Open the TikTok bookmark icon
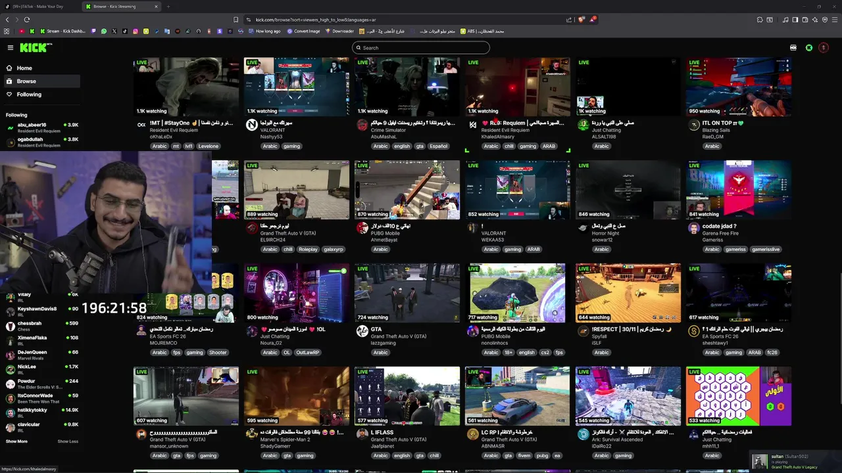 (x=125, y=31)
